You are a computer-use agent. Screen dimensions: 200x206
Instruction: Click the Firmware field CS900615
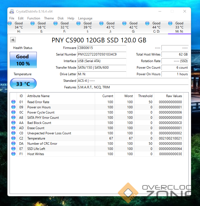click(102, 48)
